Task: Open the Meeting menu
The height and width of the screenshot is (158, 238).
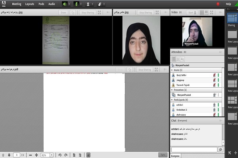Action: [17, 4]
